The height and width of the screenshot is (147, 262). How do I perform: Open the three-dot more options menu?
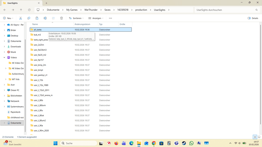click(111, 18)
